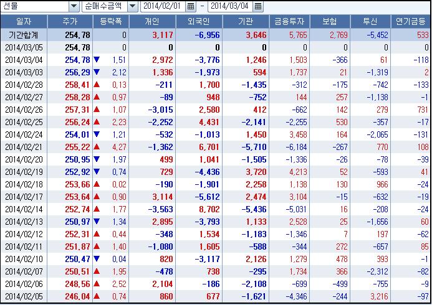Open the start date calendar picker
The height and width of the screenshot is (305, 432).
click(x=191, y=6)
